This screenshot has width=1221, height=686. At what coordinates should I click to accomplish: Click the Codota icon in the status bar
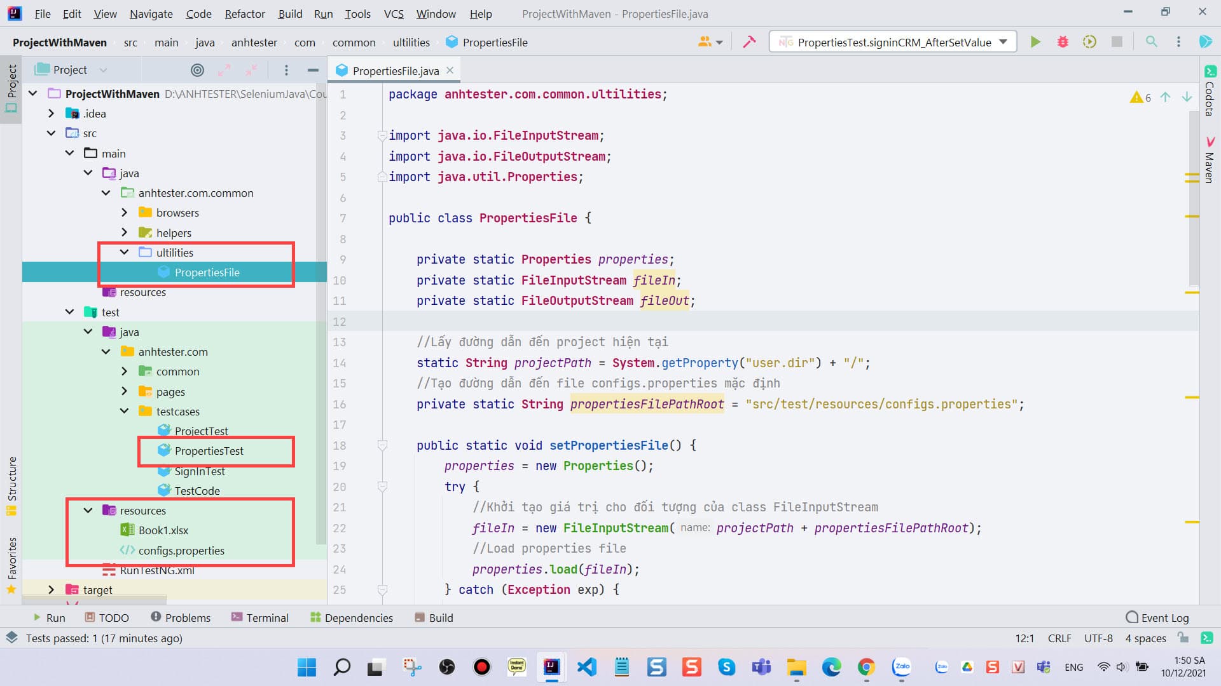tap(1206, 638)
